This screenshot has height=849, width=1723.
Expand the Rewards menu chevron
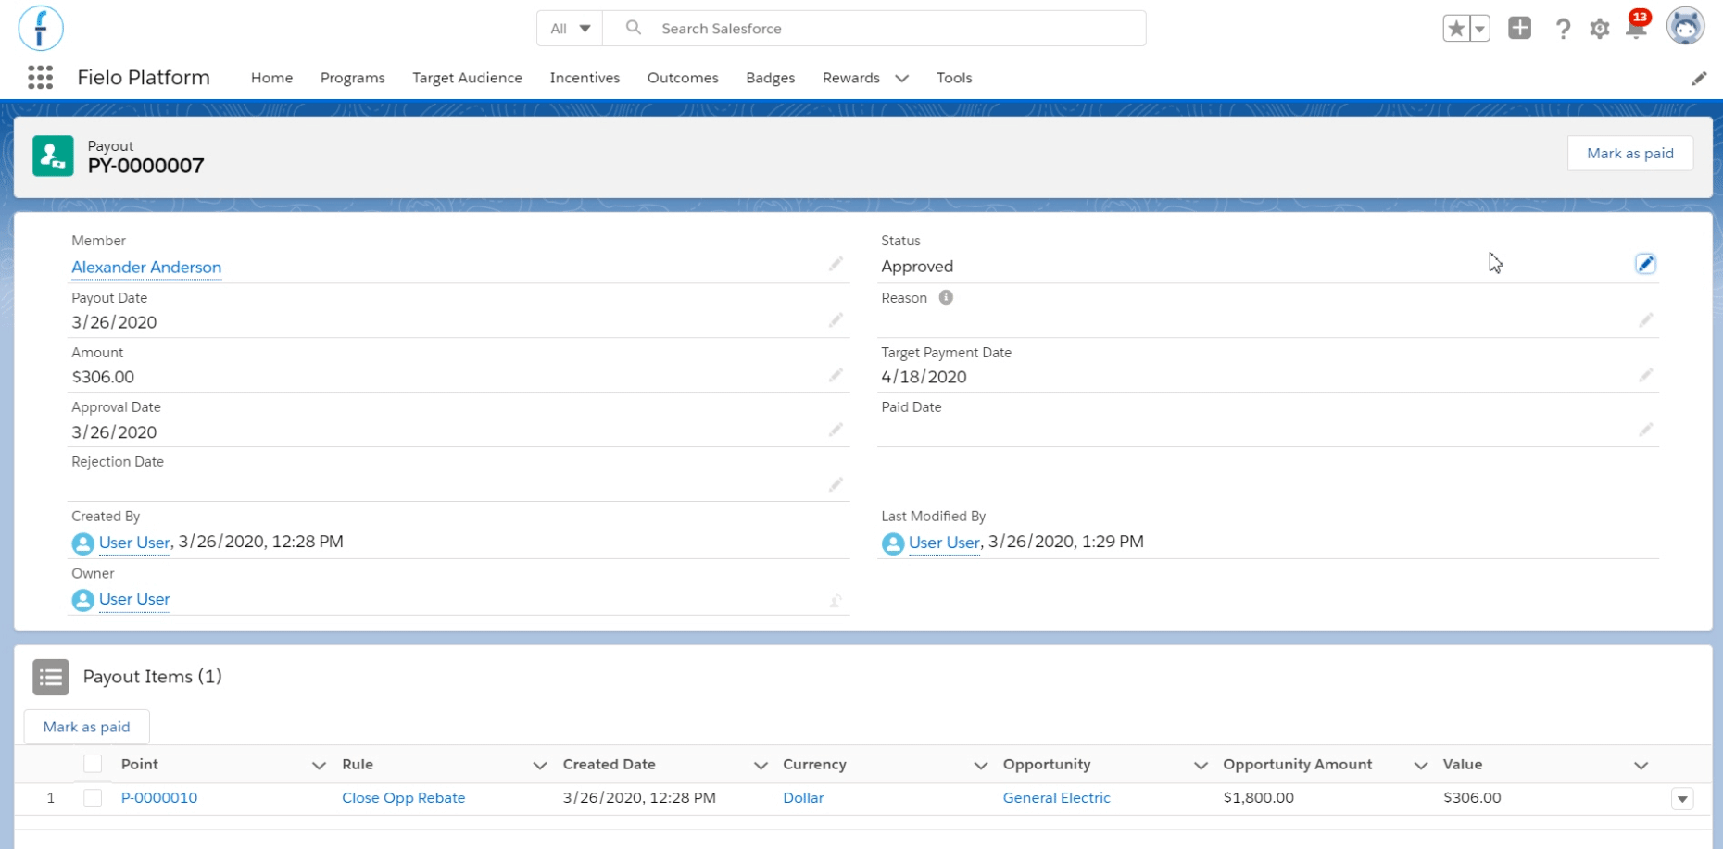point(901,79)
